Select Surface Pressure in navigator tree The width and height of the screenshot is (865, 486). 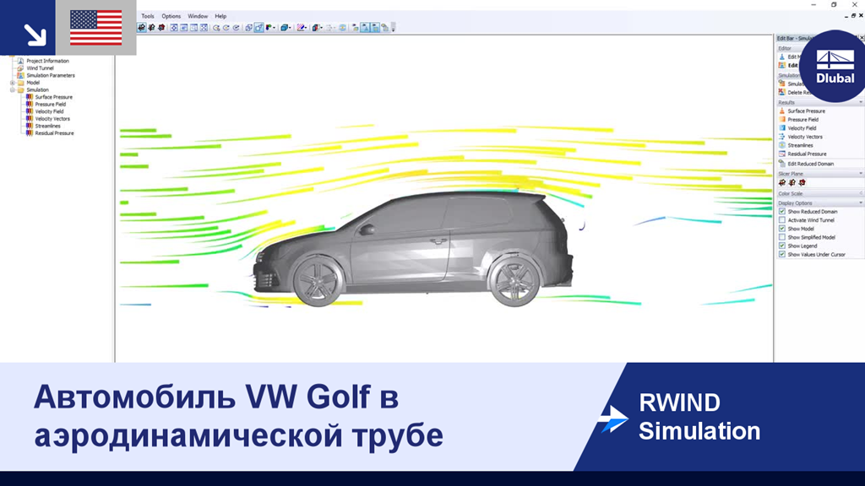pos(53,97)
